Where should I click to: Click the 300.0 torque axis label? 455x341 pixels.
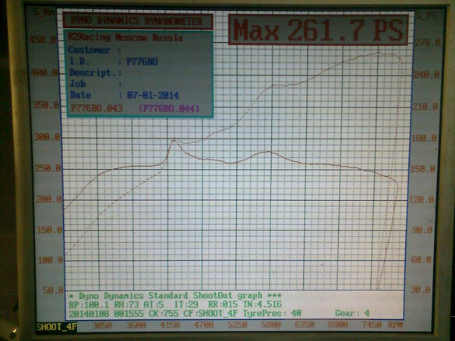tap(48, 137)
